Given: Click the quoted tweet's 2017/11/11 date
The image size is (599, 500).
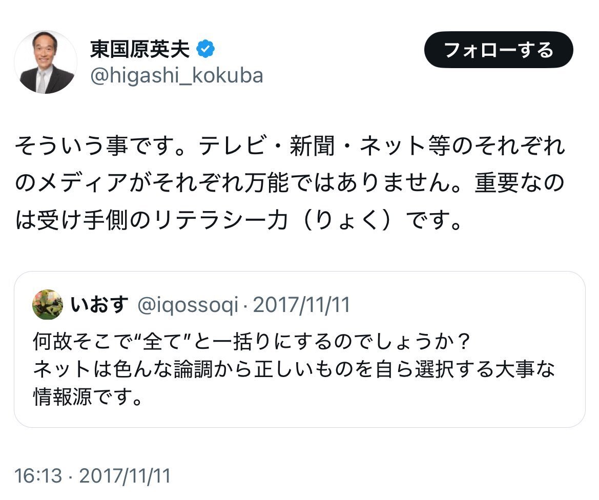Looking at the screenshot, I should pyautogui.click(x=302, y=306).
